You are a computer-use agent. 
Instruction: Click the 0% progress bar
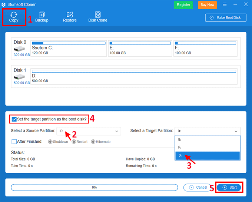pos(94,188)
